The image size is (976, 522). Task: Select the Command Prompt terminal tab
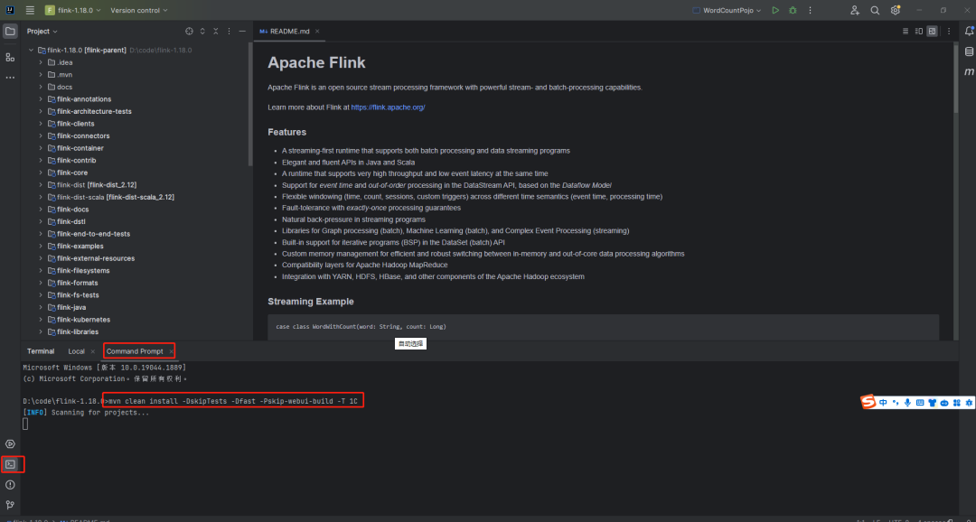(135, 351)
